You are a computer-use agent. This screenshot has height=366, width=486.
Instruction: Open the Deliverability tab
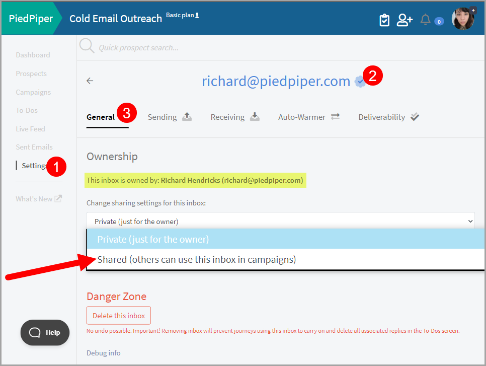[x=388, y=117]
